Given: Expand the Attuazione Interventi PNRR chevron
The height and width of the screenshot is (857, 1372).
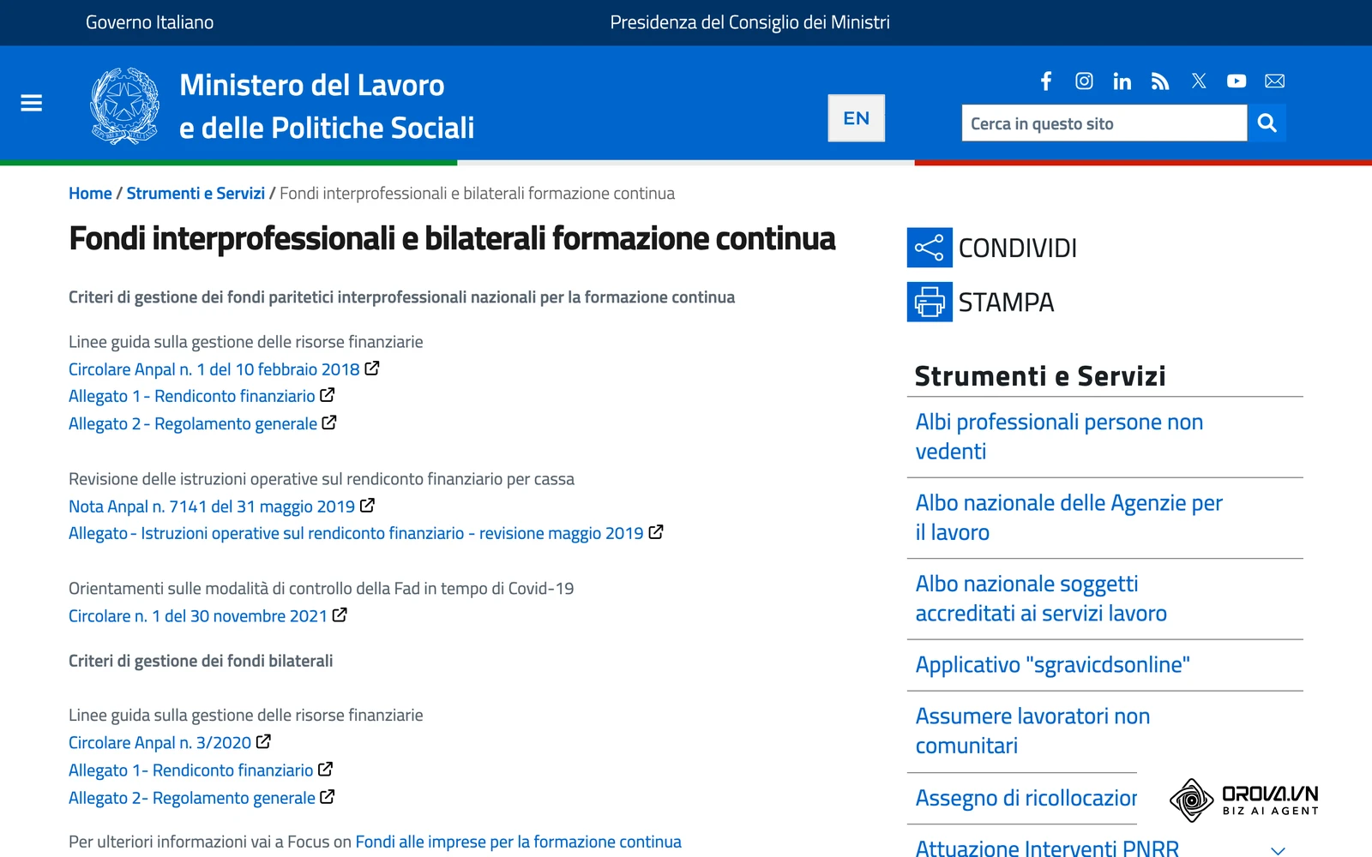Looking at the screenshot, I should point(1278,850).
